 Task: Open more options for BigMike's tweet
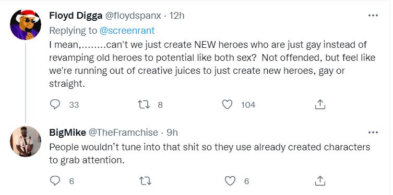(x=373, y=132)
